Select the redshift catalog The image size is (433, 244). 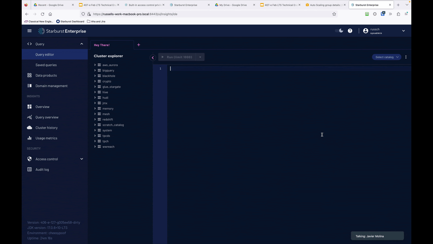108,119
